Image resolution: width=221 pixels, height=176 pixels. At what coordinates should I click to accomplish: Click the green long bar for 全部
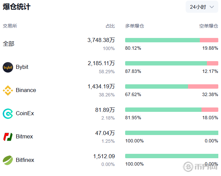162,40
